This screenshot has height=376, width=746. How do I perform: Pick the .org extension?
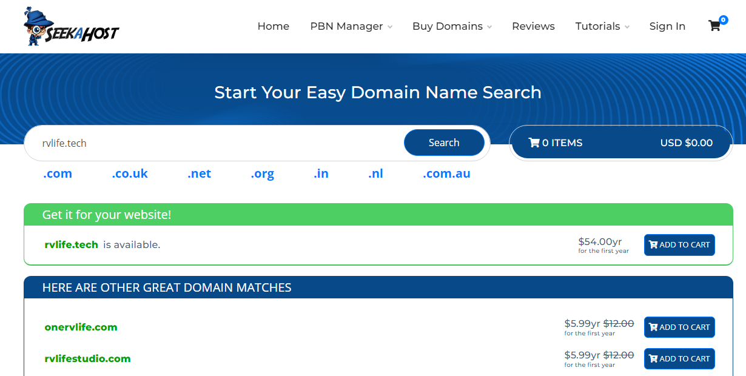[x=262, y=174]
